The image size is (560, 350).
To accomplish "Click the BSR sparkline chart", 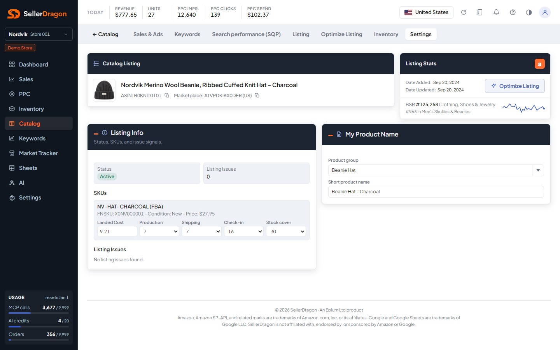I will pos(523,108).
